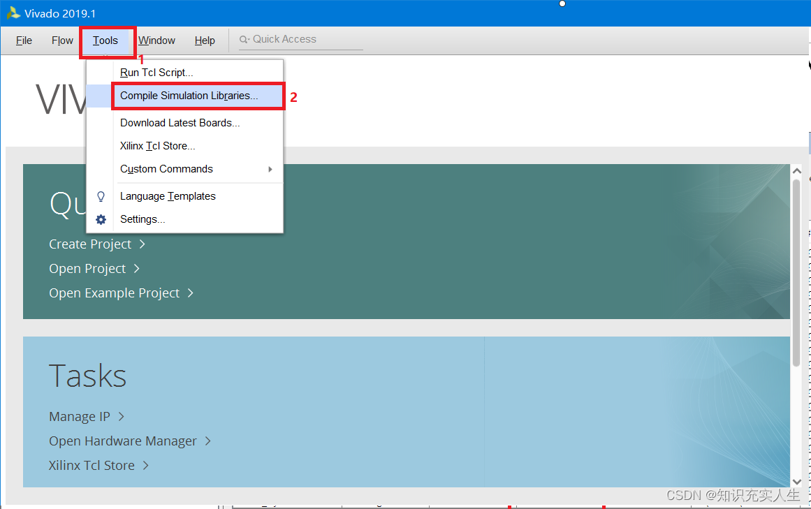
Task: Click the scrollbar up arrow
Action: coord(796,170)
